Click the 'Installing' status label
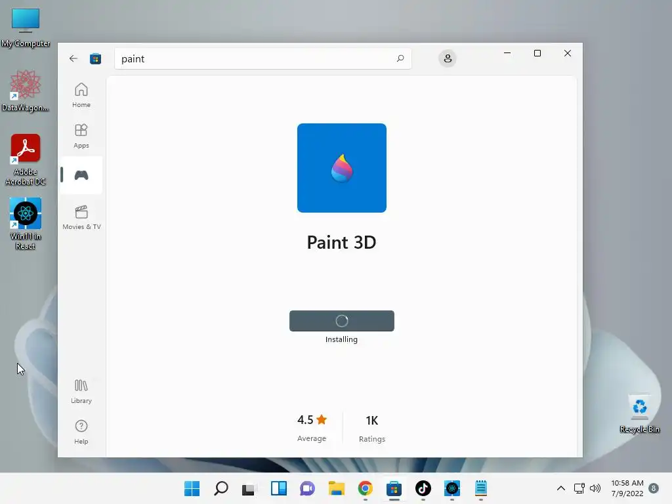This screenshot has height=504, width=672. click(341, 339)
